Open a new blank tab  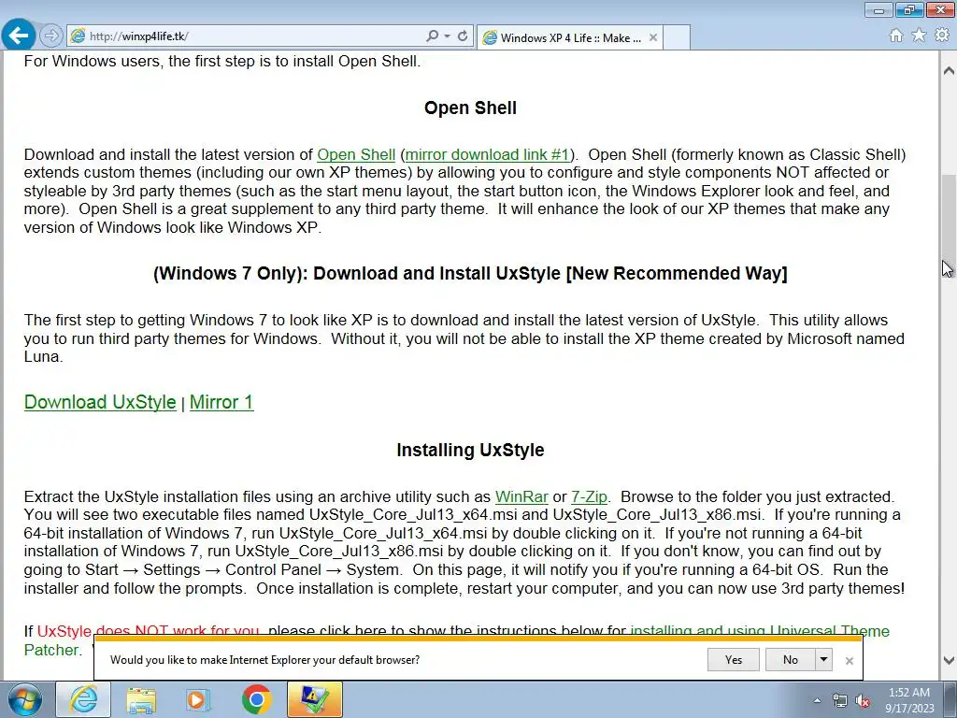tap(677, 37)
